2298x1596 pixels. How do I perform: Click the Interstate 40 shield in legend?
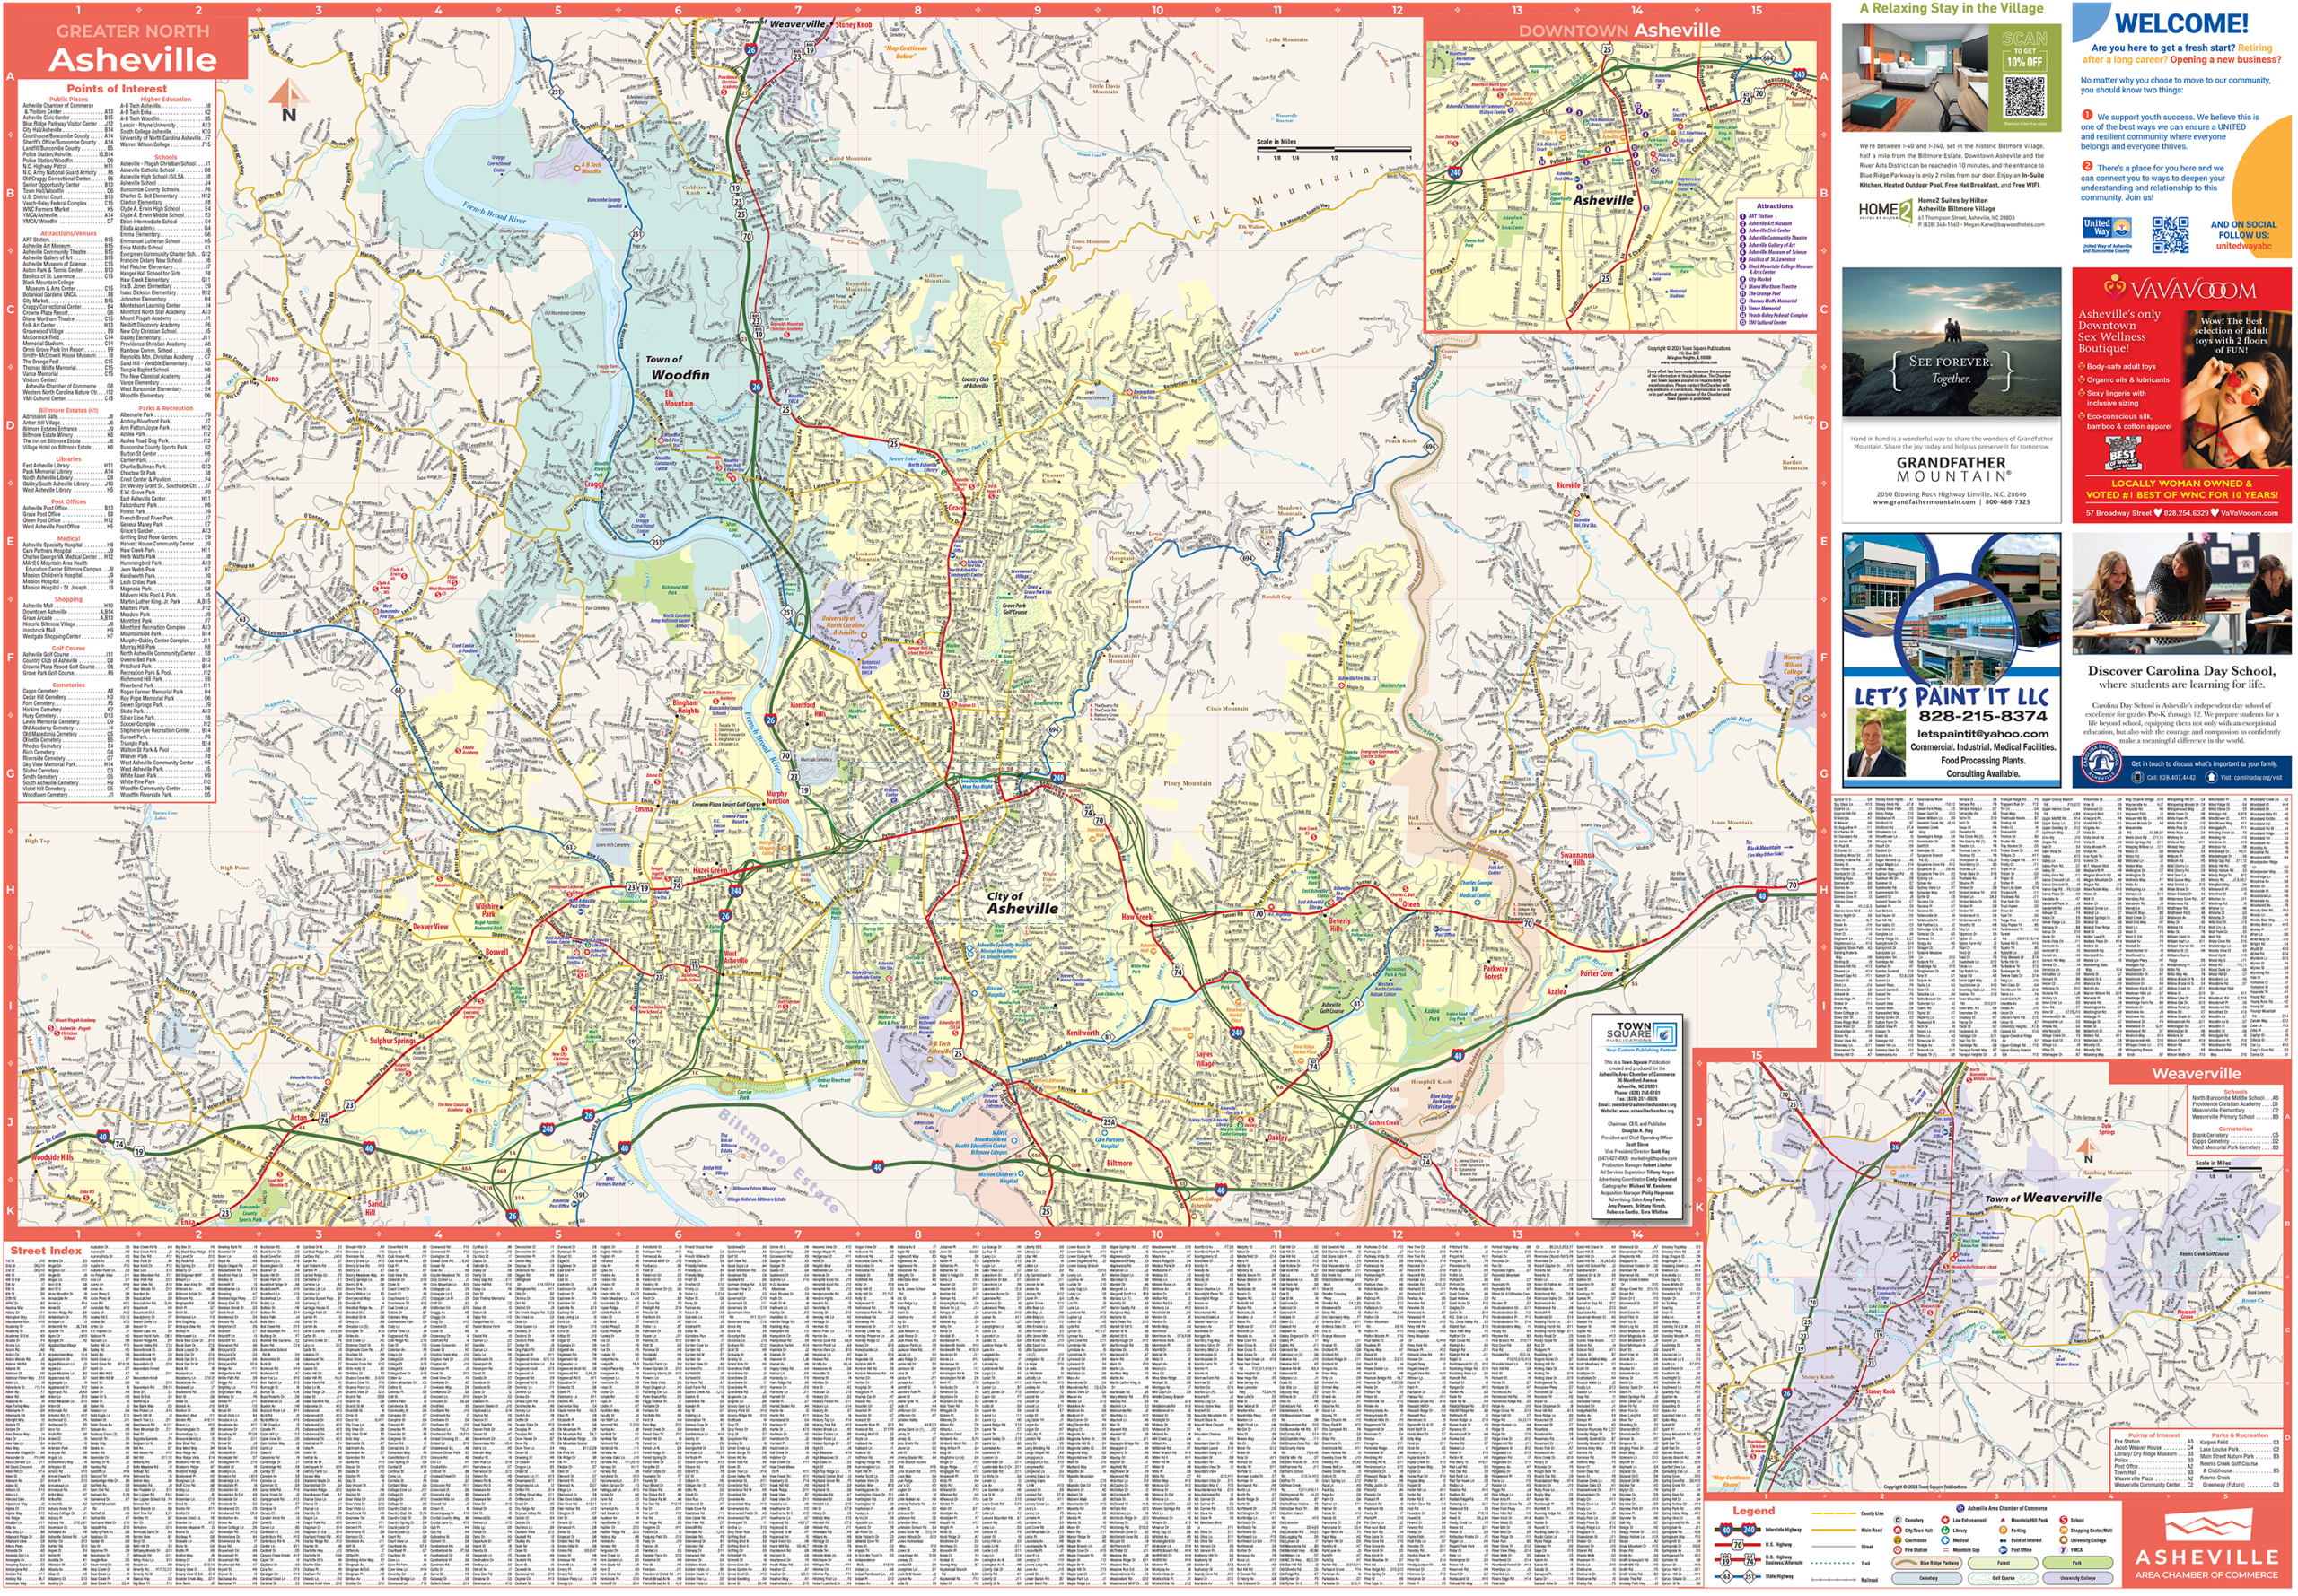(x=1727, y=1531)
